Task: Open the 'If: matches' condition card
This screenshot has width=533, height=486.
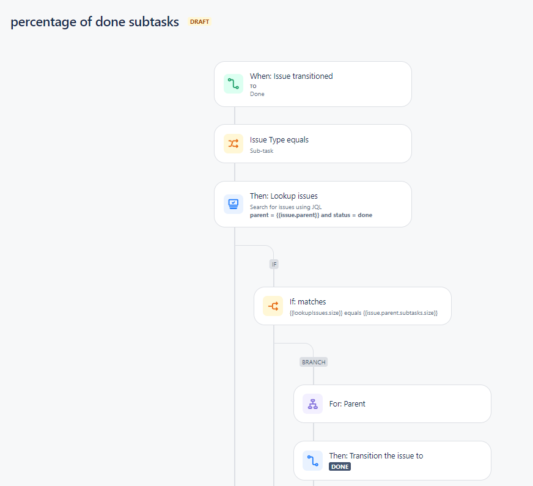Action: [353, 306]
